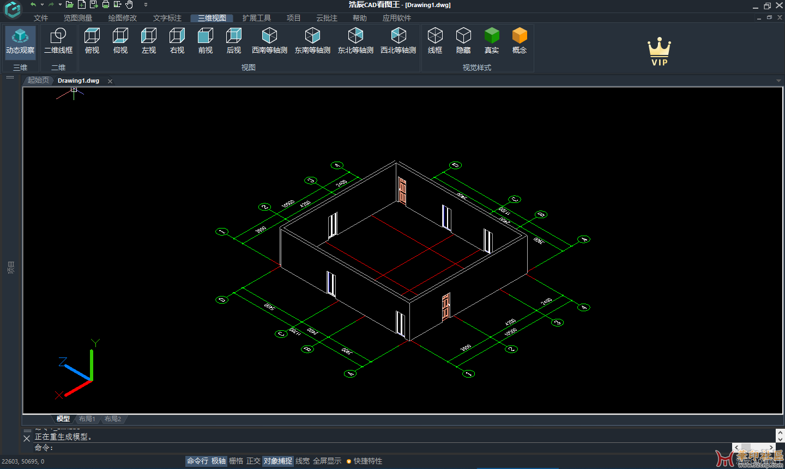Screen dimensions: 785x469
Task: Switch to the 起始页 start page tab
Action: [38, 80]
